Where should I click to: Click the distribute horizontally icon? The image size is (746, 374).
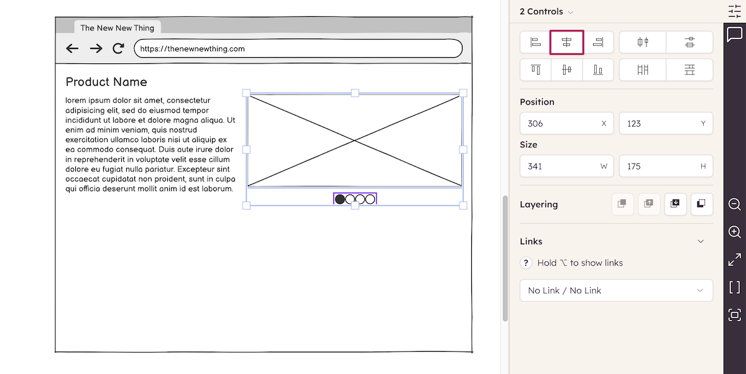(x=643, y=70)
